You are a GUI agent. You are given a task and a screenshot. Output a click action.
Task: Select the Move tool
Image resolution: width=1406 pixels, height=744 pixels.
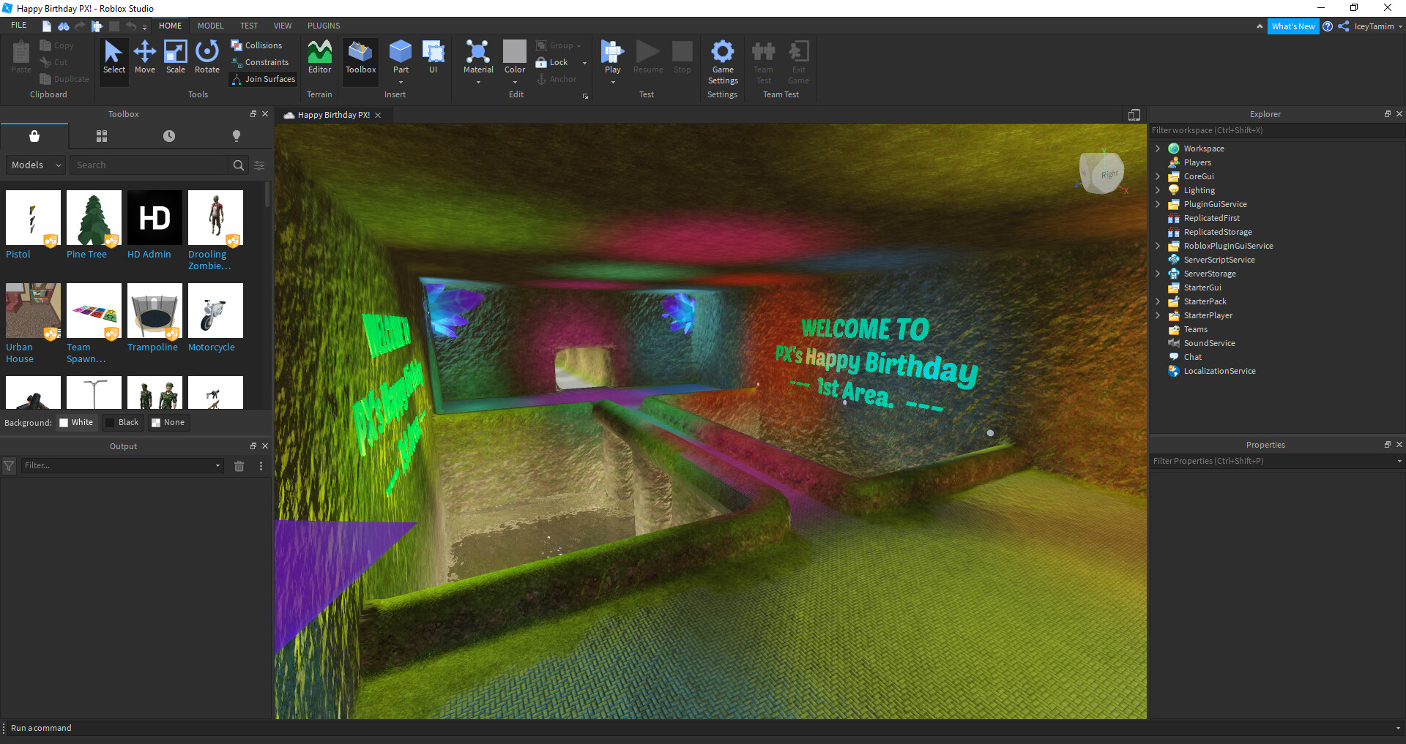click(x=145, y=59)
